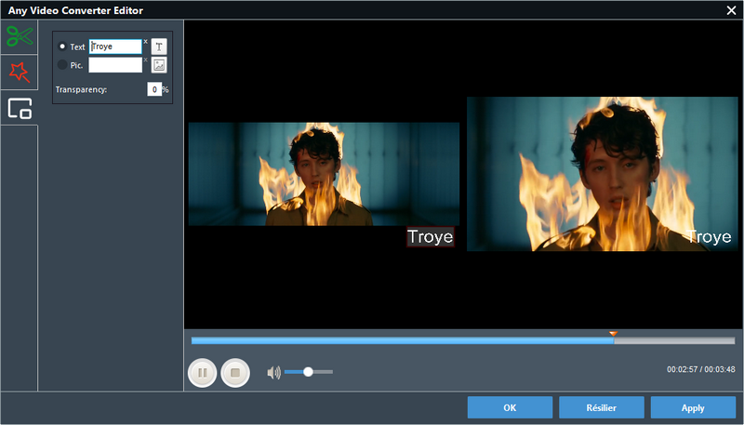Click the Transparency percentage field
Viewport: 744px width, 425px height.
tap(154, 89)
